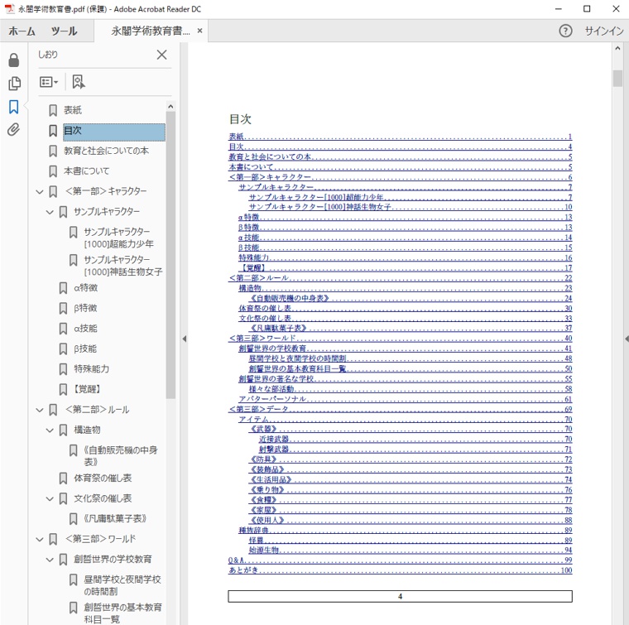Select the β特徴 bookmark

click(85, 308)
